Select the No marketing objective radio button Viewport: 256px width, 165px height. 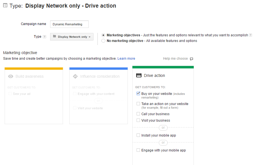click(x=103, y=41)
